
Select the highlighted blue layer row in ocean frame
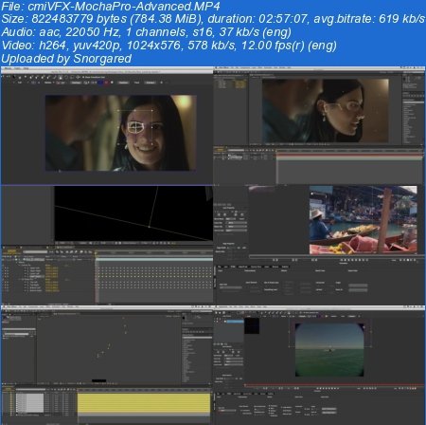tap(235, 322)
